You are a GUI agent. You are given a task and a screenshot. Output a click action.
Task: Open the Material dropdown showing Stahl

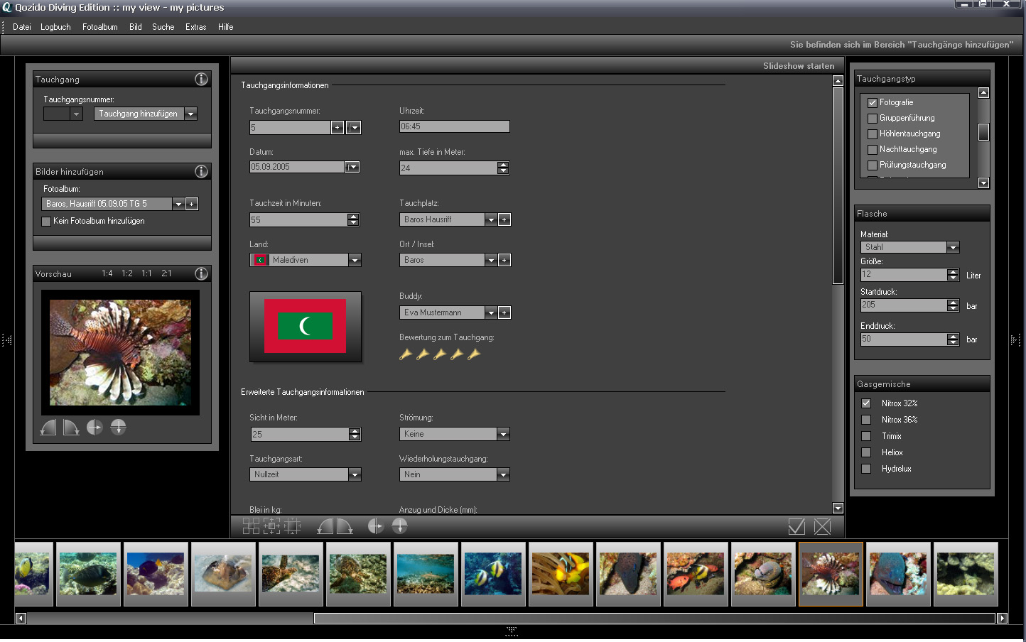(x=953, y=247)
